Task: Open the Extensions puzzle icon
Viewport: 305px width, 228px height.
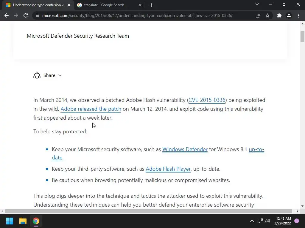Action: pos(279,15)
